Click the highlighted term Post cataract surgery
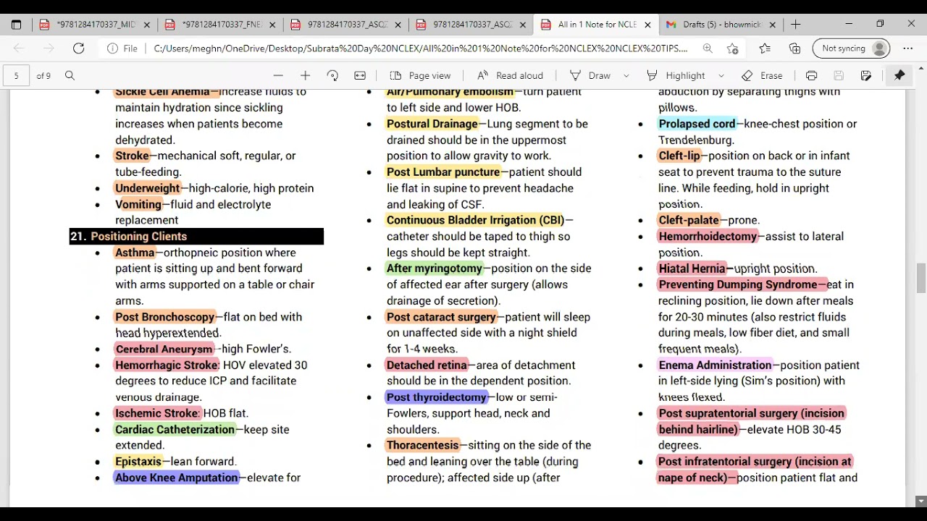The width and height of the screenshot is (927, 521). click(441, 317)
